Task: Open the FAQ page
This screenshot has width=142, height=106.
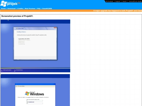Action: point(39,9)
